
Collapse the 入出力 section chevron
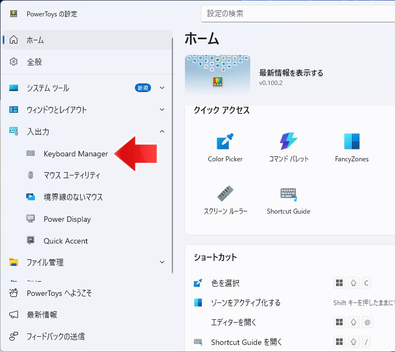(162, 131)
